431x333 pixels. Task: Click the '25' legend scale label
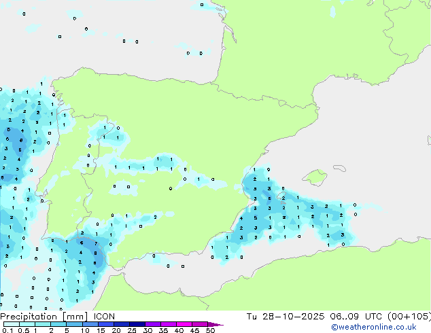(132, 330)
